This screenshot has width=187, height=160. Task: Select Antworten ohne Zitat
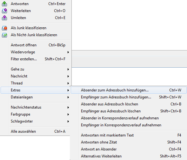click(129, 142)
